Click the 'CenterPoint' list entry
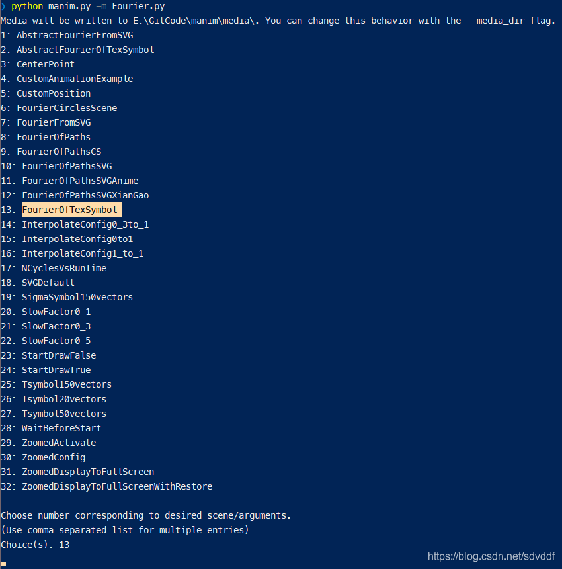 click(46, 64)
